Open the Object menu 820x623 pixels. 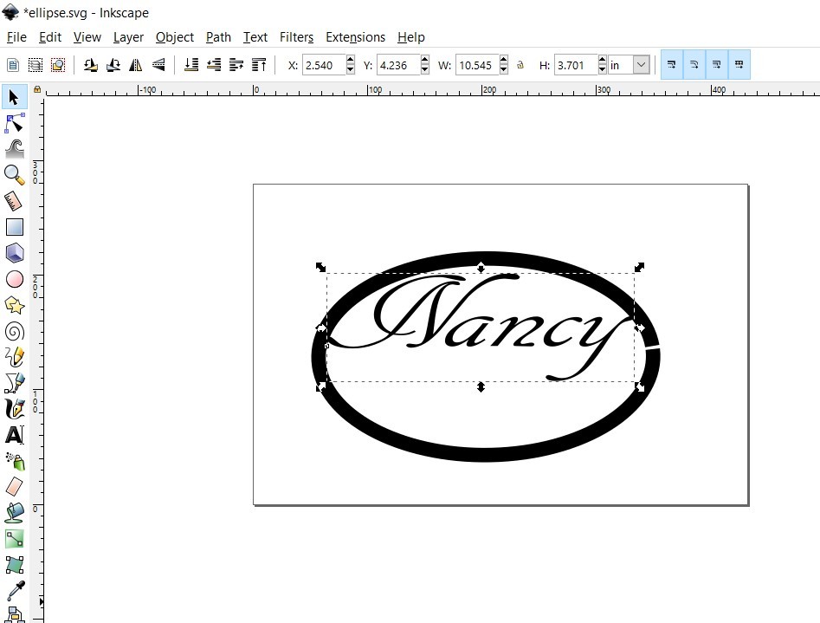(x=175, y=37)
